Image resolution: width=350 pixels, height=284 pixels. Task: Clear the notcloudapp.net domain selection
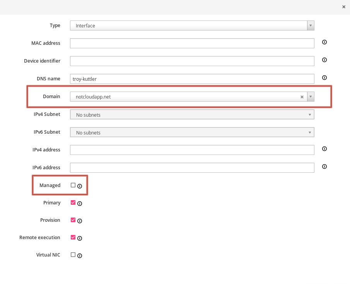point(302,97)
